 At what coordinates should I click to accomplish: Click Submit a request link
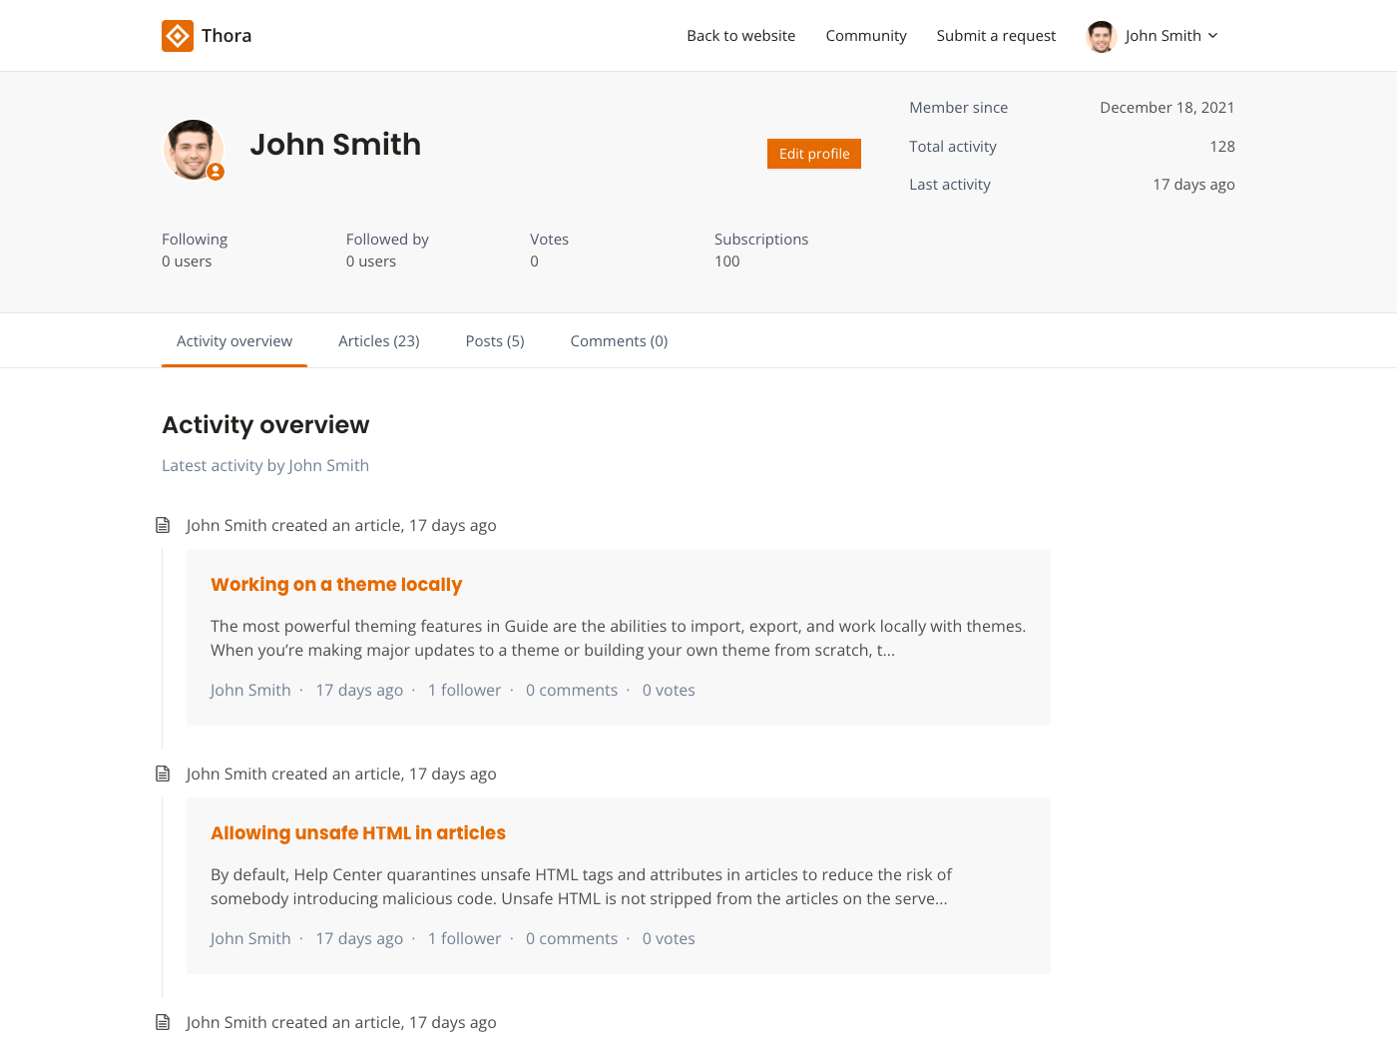996,36
